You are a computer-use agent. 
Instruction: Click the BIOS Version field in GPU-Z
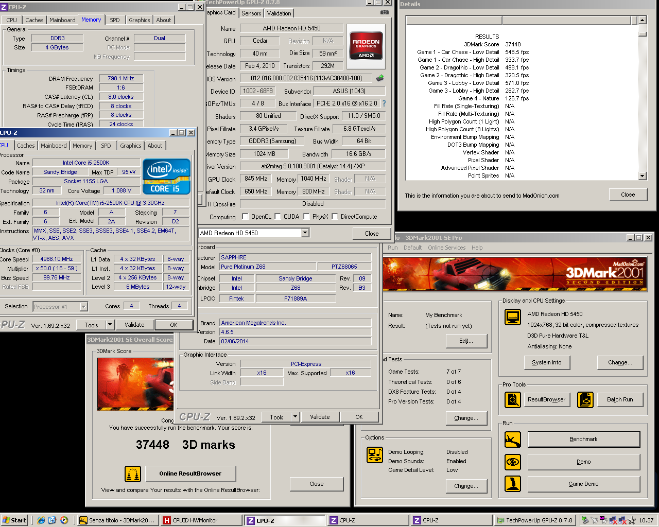[306, 78]
